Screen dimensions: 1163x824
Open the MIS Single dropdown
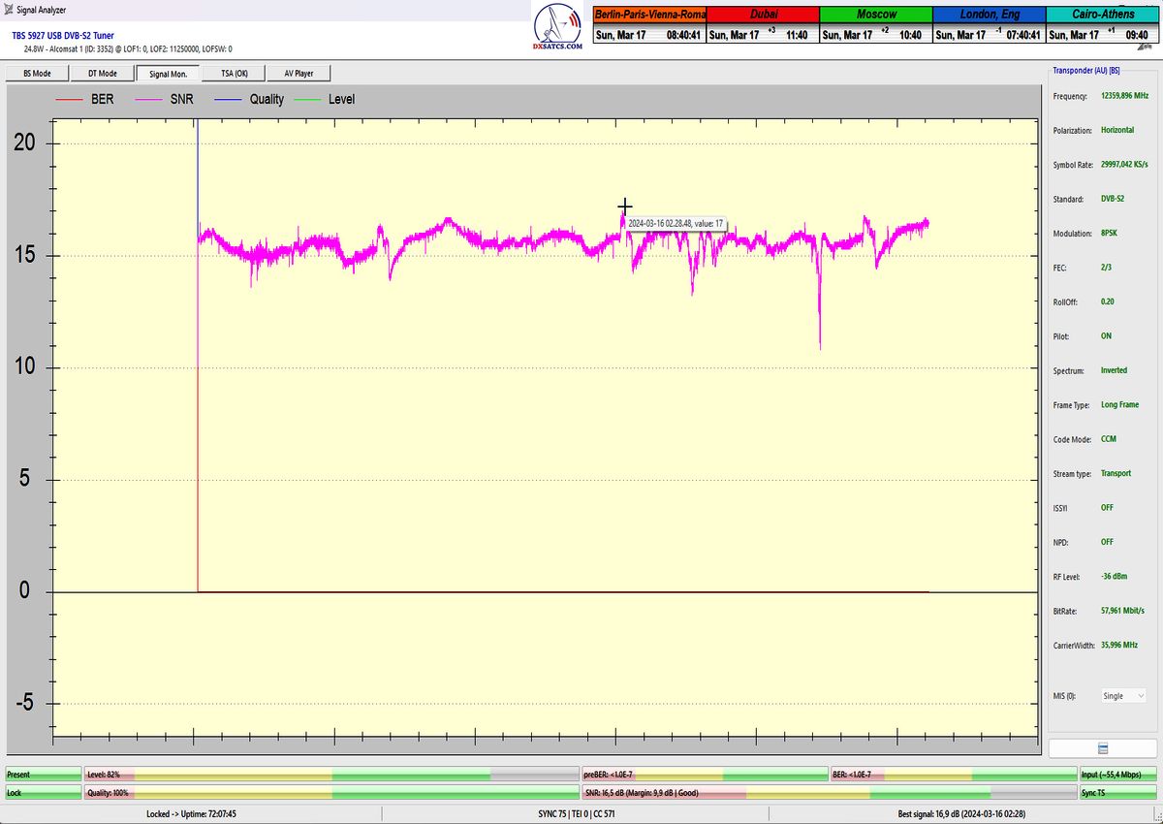1123,696
